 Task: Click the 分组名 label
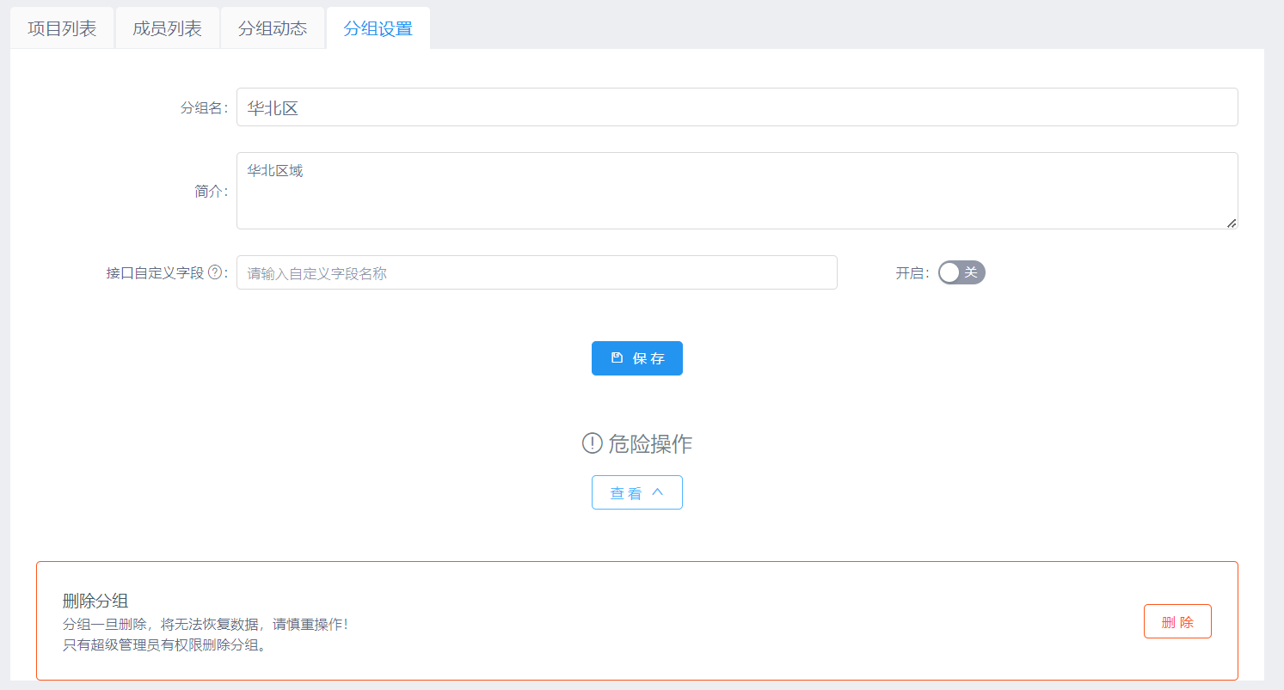point(204,108)
